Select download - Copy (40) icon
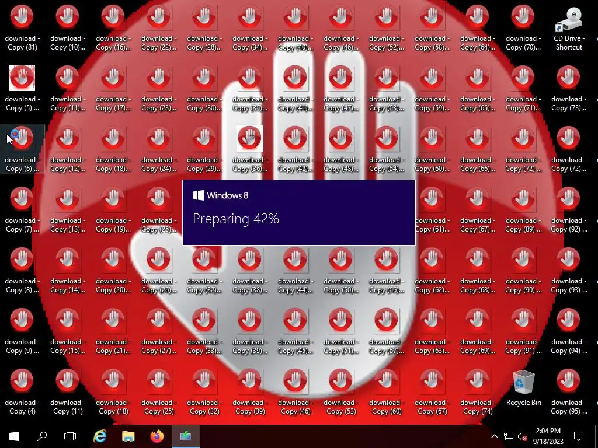This screenshot has width=598, height=448. [x=295, y=29]
